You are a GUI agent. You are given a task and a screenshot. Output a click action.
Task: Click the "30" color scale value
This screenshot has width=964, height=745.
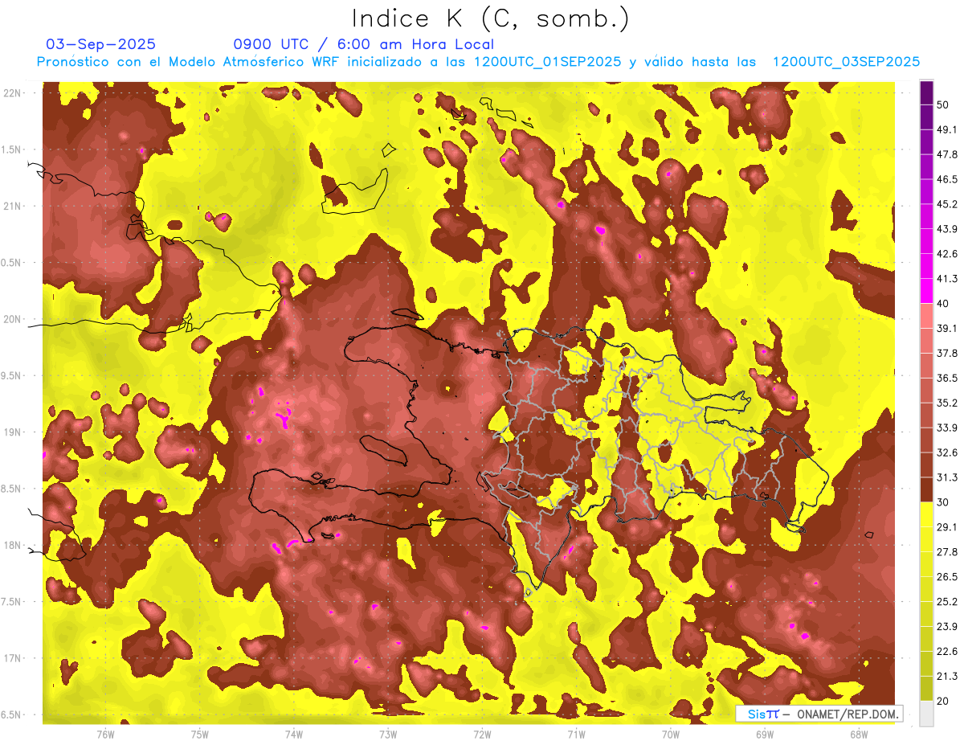(x=943, y=501)
